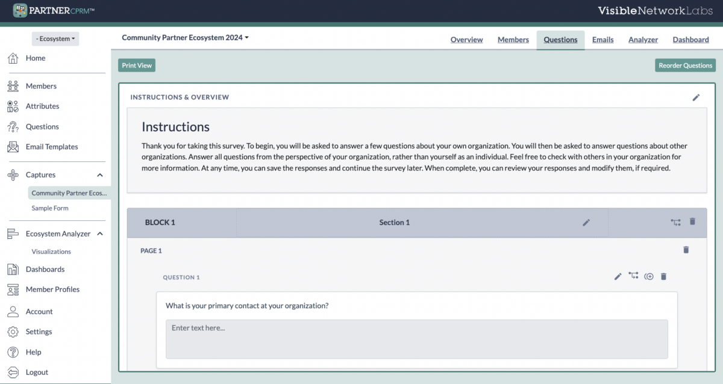This screenshot has width=723, height=384.
Task: Switch to the Members tab
Action: click(x=513, y=40)
